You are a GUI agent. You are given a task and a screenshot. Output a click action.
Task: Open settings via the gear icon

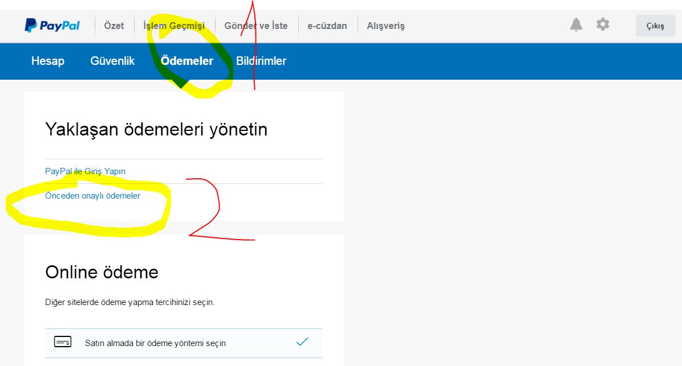[603, 24]
